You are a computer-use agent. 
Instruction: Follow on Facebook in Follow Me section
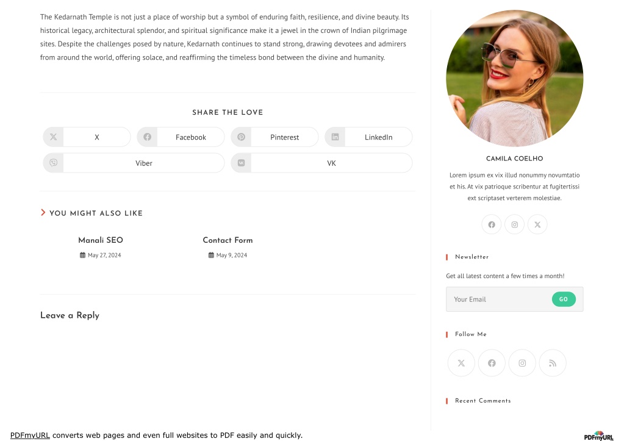[492, 363]
